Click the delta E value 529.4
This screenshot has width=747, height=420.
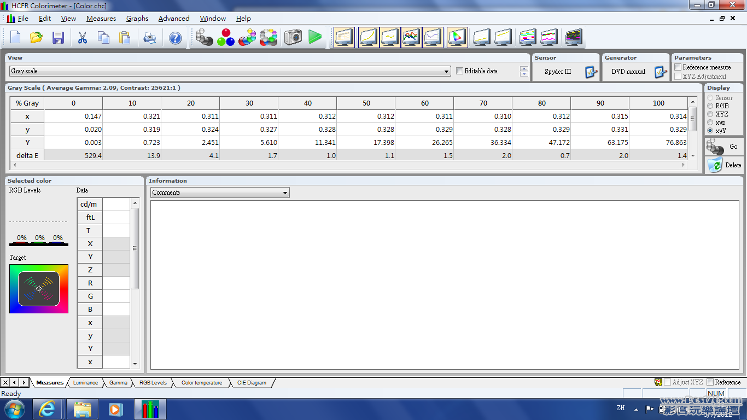click(73, 155)
